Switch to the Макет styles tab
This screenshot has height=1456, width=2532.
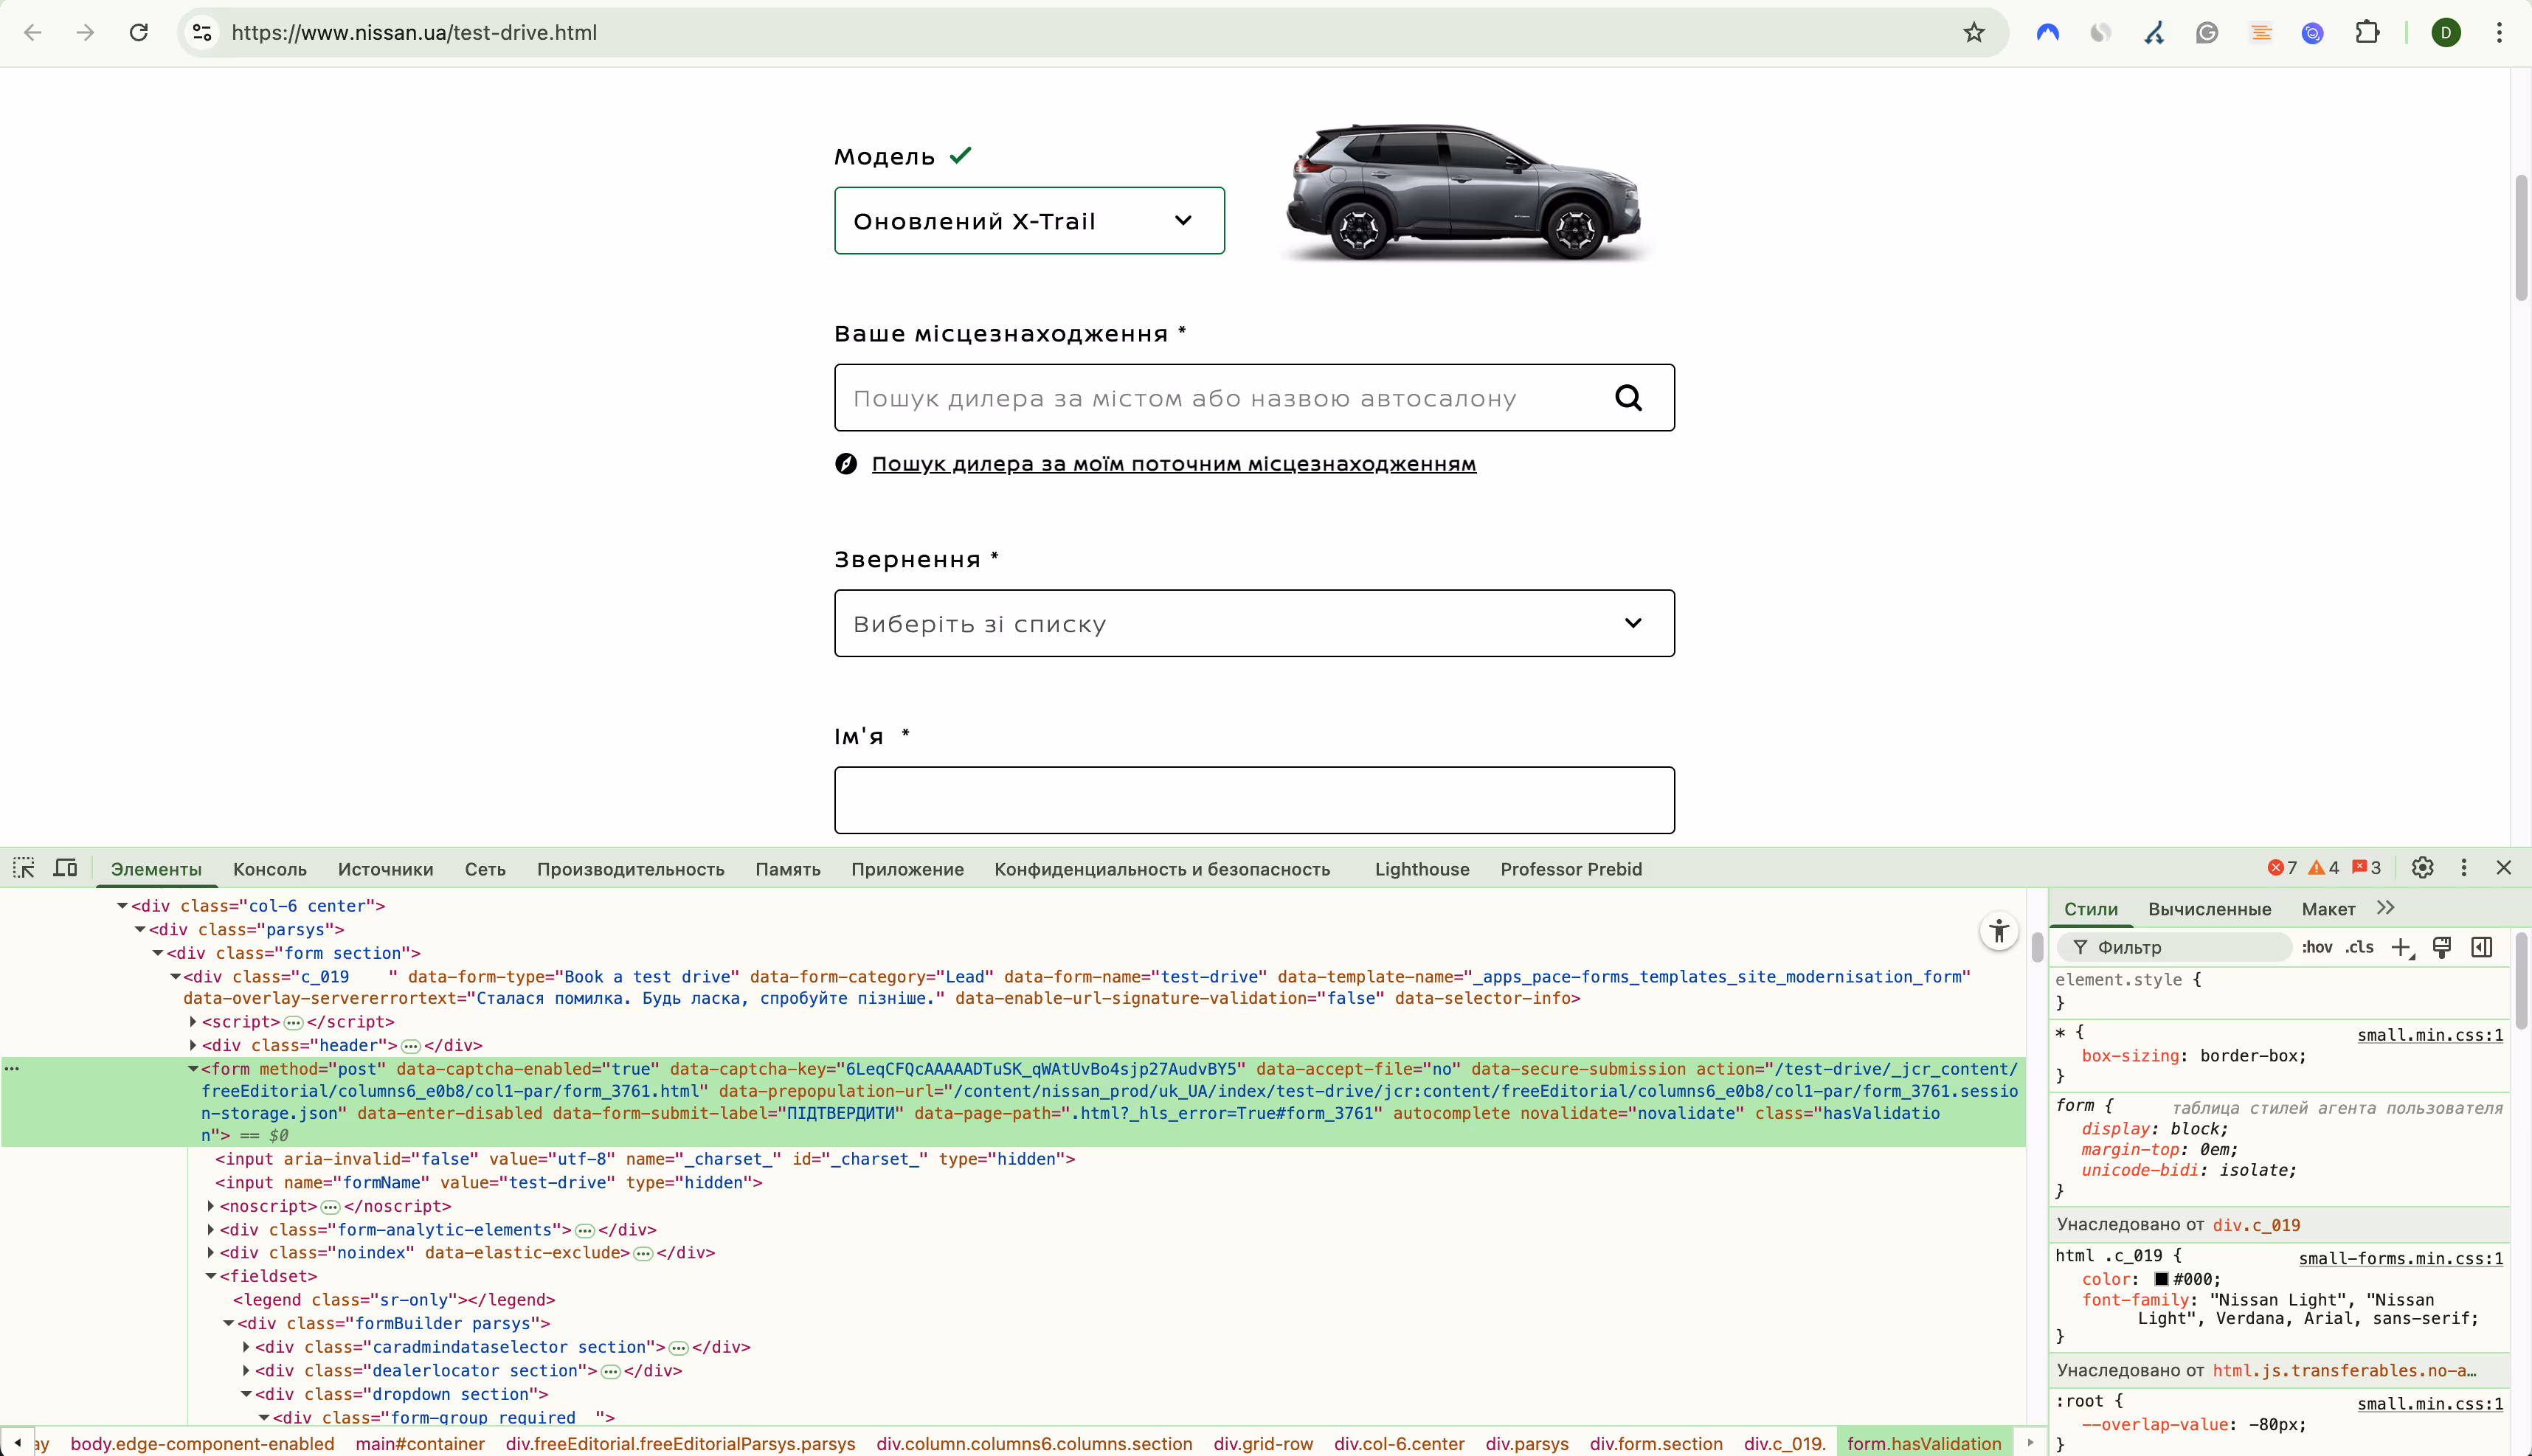pos(2328,909)
